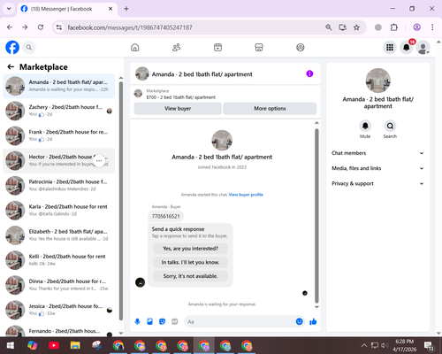
Task: Record a voice clip microphone icon
Action: [137, 321]
